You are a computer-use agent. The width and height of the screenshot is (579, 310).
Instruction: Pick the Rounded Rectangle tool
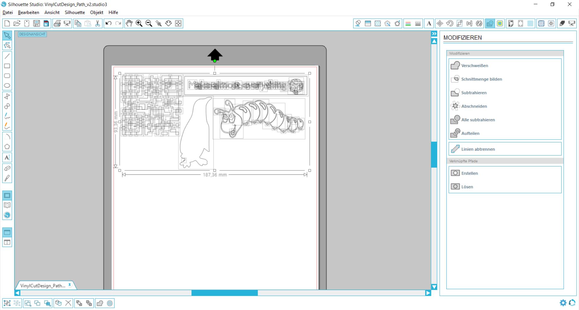7,76
